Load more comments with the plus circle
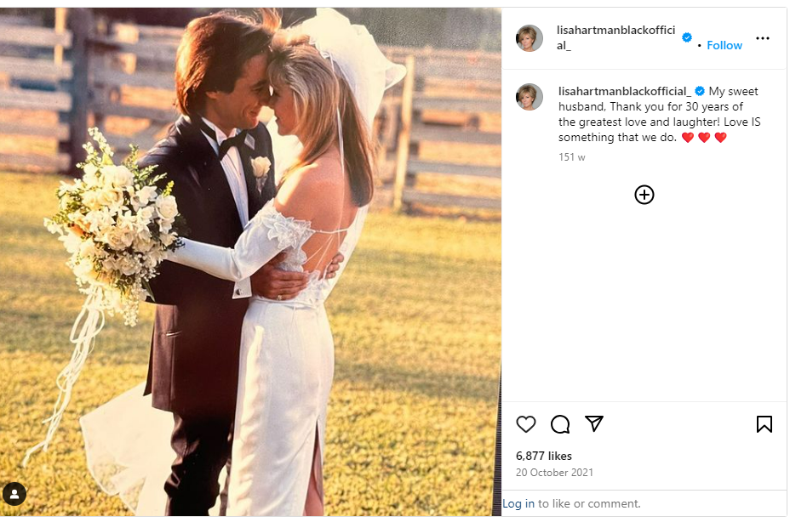 [x=644, y=195]
